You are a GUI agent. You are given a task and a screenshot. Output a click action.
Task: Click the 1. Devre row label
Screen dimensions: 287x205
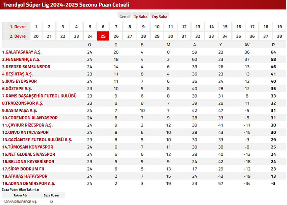[x=16, y=27]
